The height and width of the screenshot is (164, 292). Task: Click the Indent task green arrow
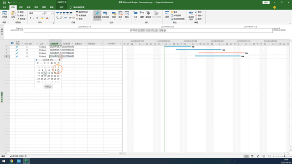(x=61, y=18)
